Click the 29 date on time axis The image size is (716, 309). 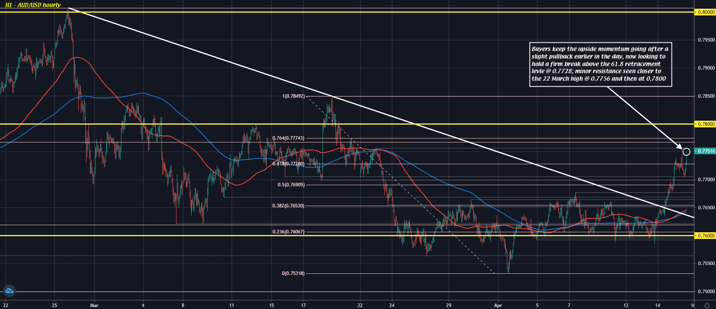[449, 305]
